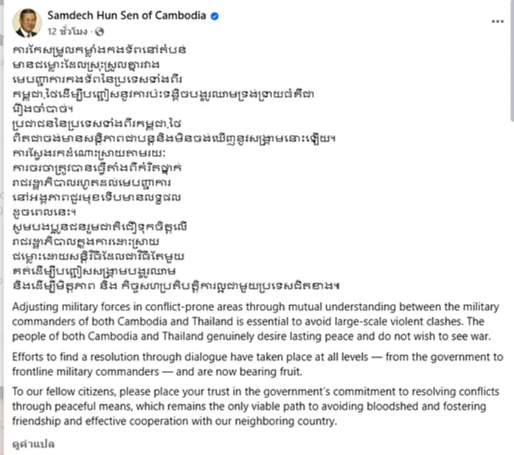514x455 pixels.
Task: Click the '12 ชั่วโมง' post timestamp
Action: (68, 32)
